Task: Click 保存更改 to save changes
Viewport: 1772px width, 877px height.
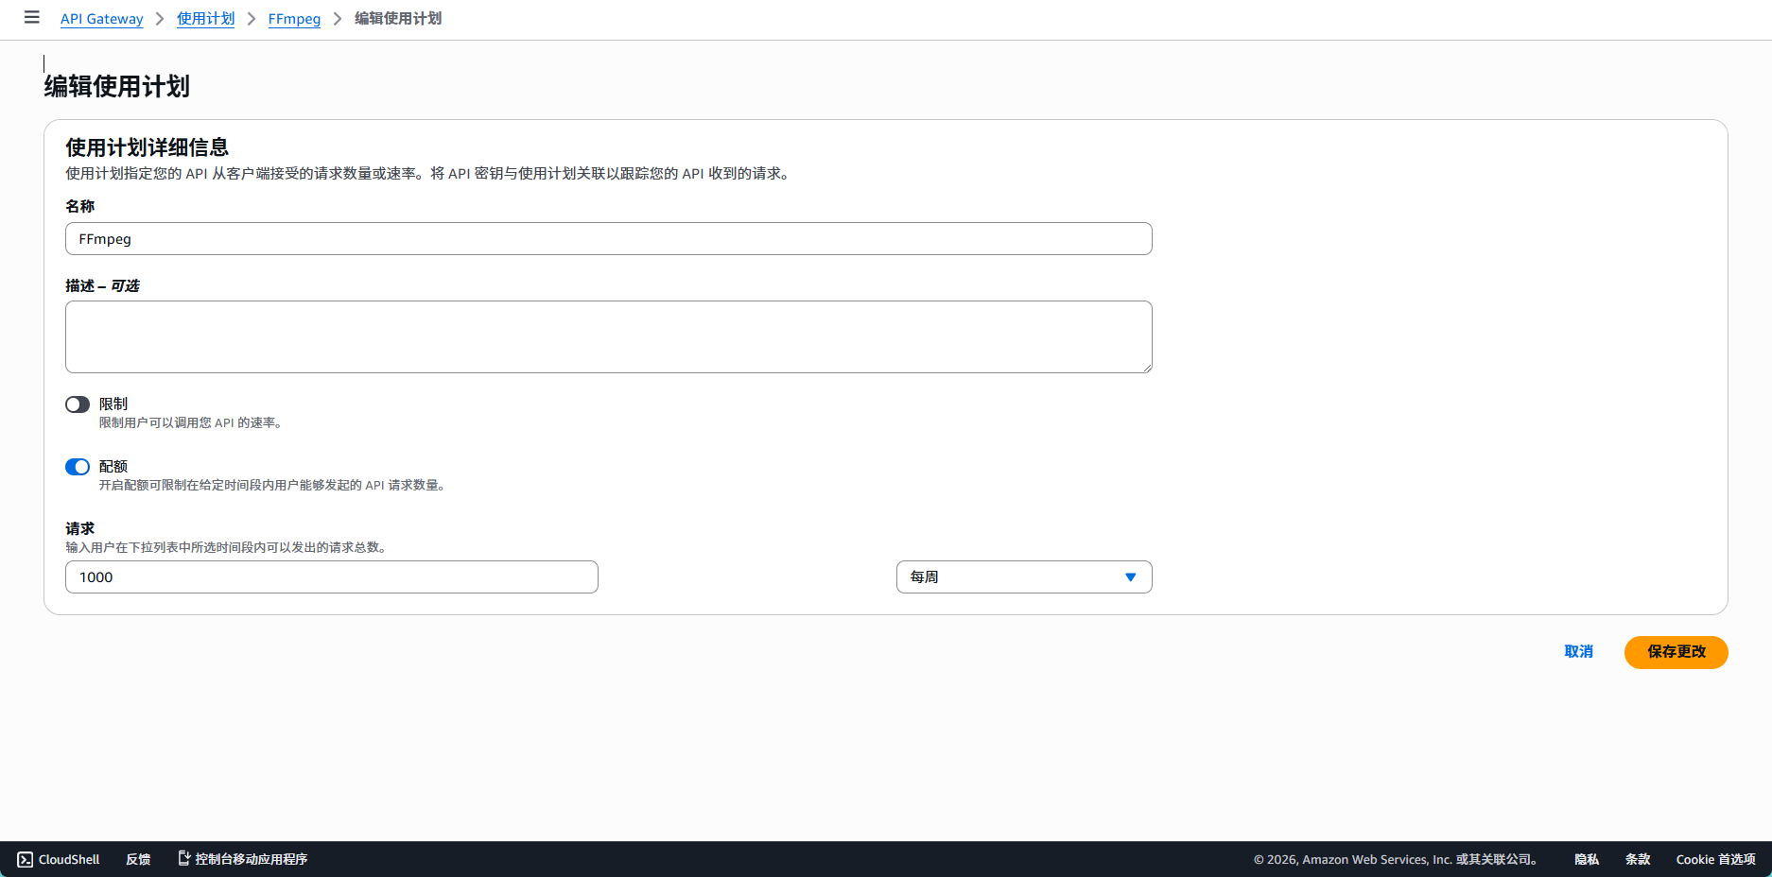Action: [1676, 652]
